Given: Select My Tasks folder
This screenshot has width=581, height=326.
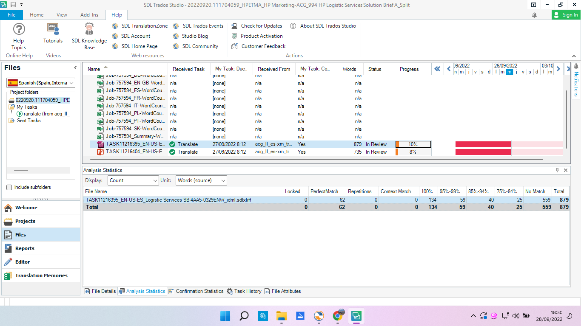Looking at the screenshot, I should coord(23,107).
